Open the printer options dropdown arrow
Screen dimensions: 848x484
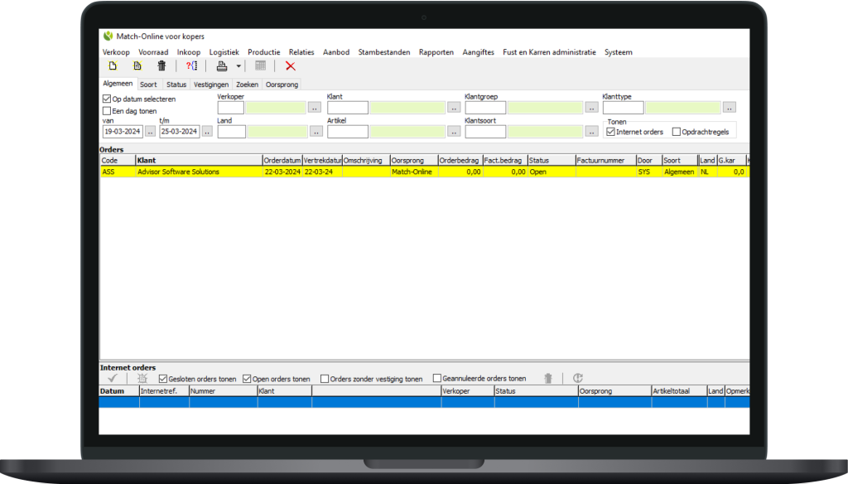(238, 66)
